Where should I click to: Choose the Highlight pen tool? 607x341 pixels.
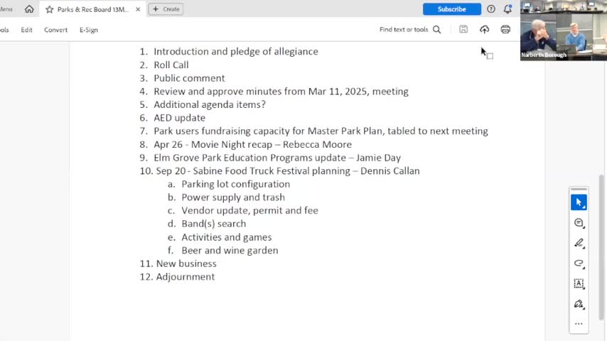[x=579, y=243]
